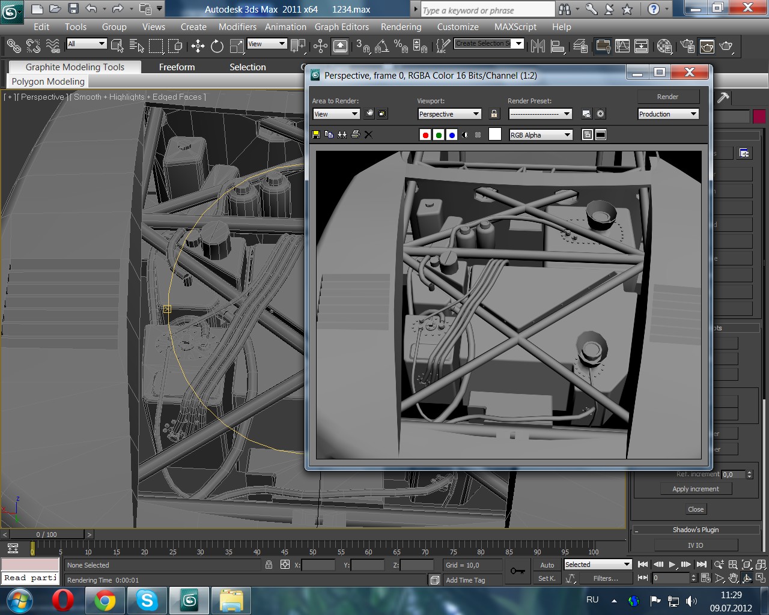Open Skype from the taskbar
Viewport: 769px width, 615px height.
click(x=147, y=601)
